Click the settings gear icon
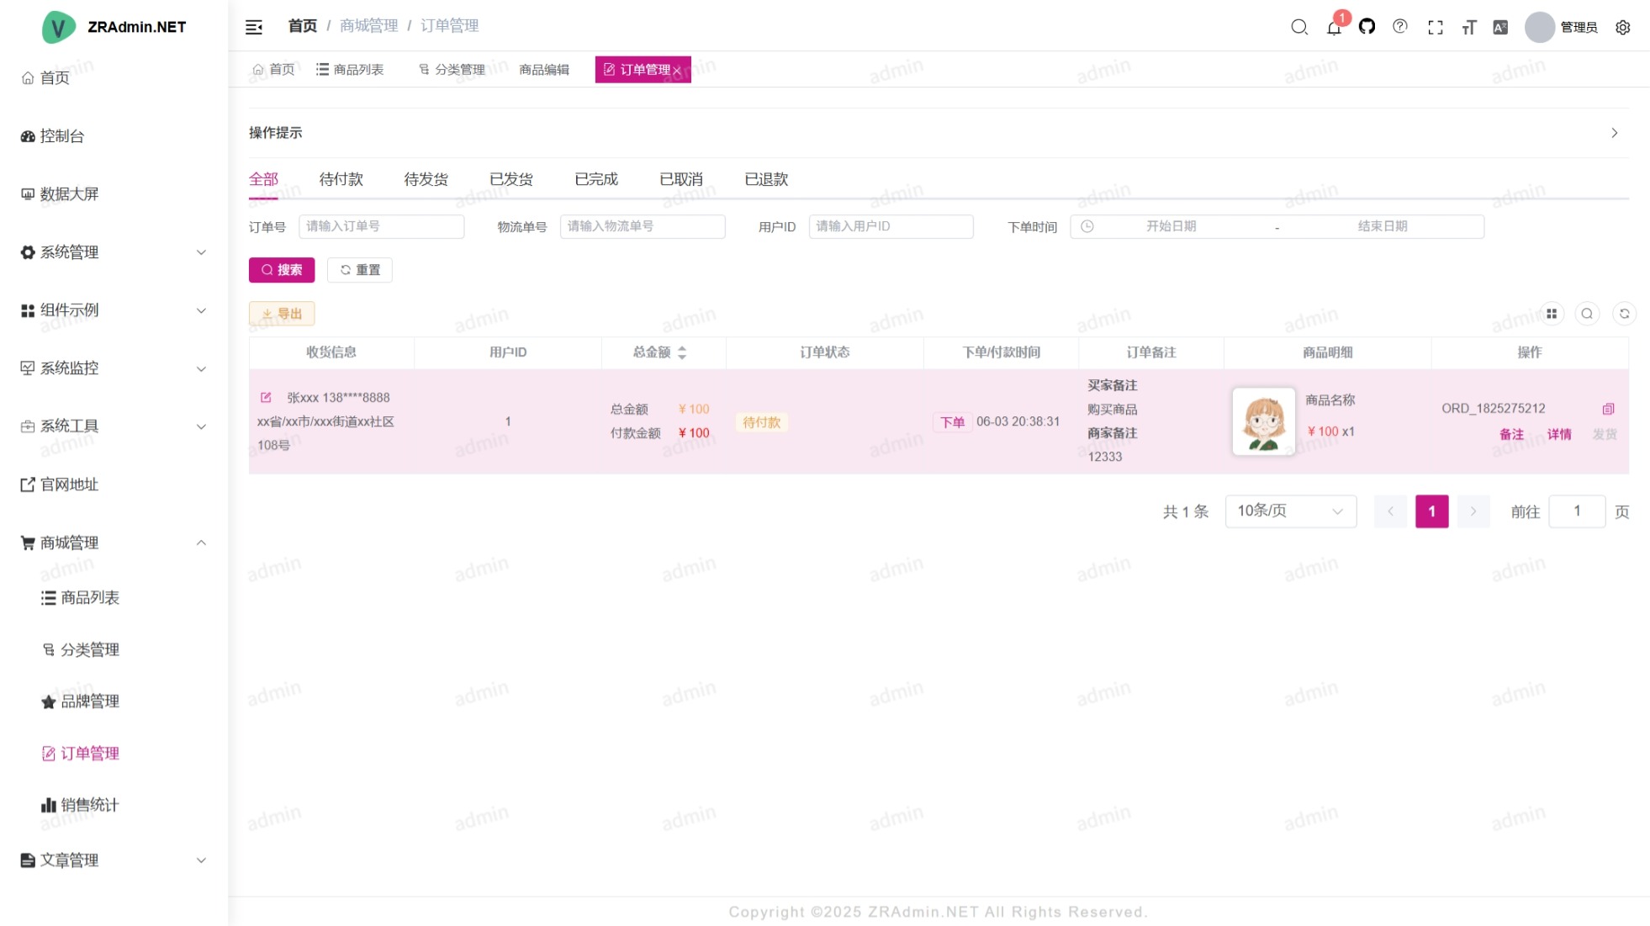The image size is (1650, 926). pyautogui.click(x=1622, y=27)
